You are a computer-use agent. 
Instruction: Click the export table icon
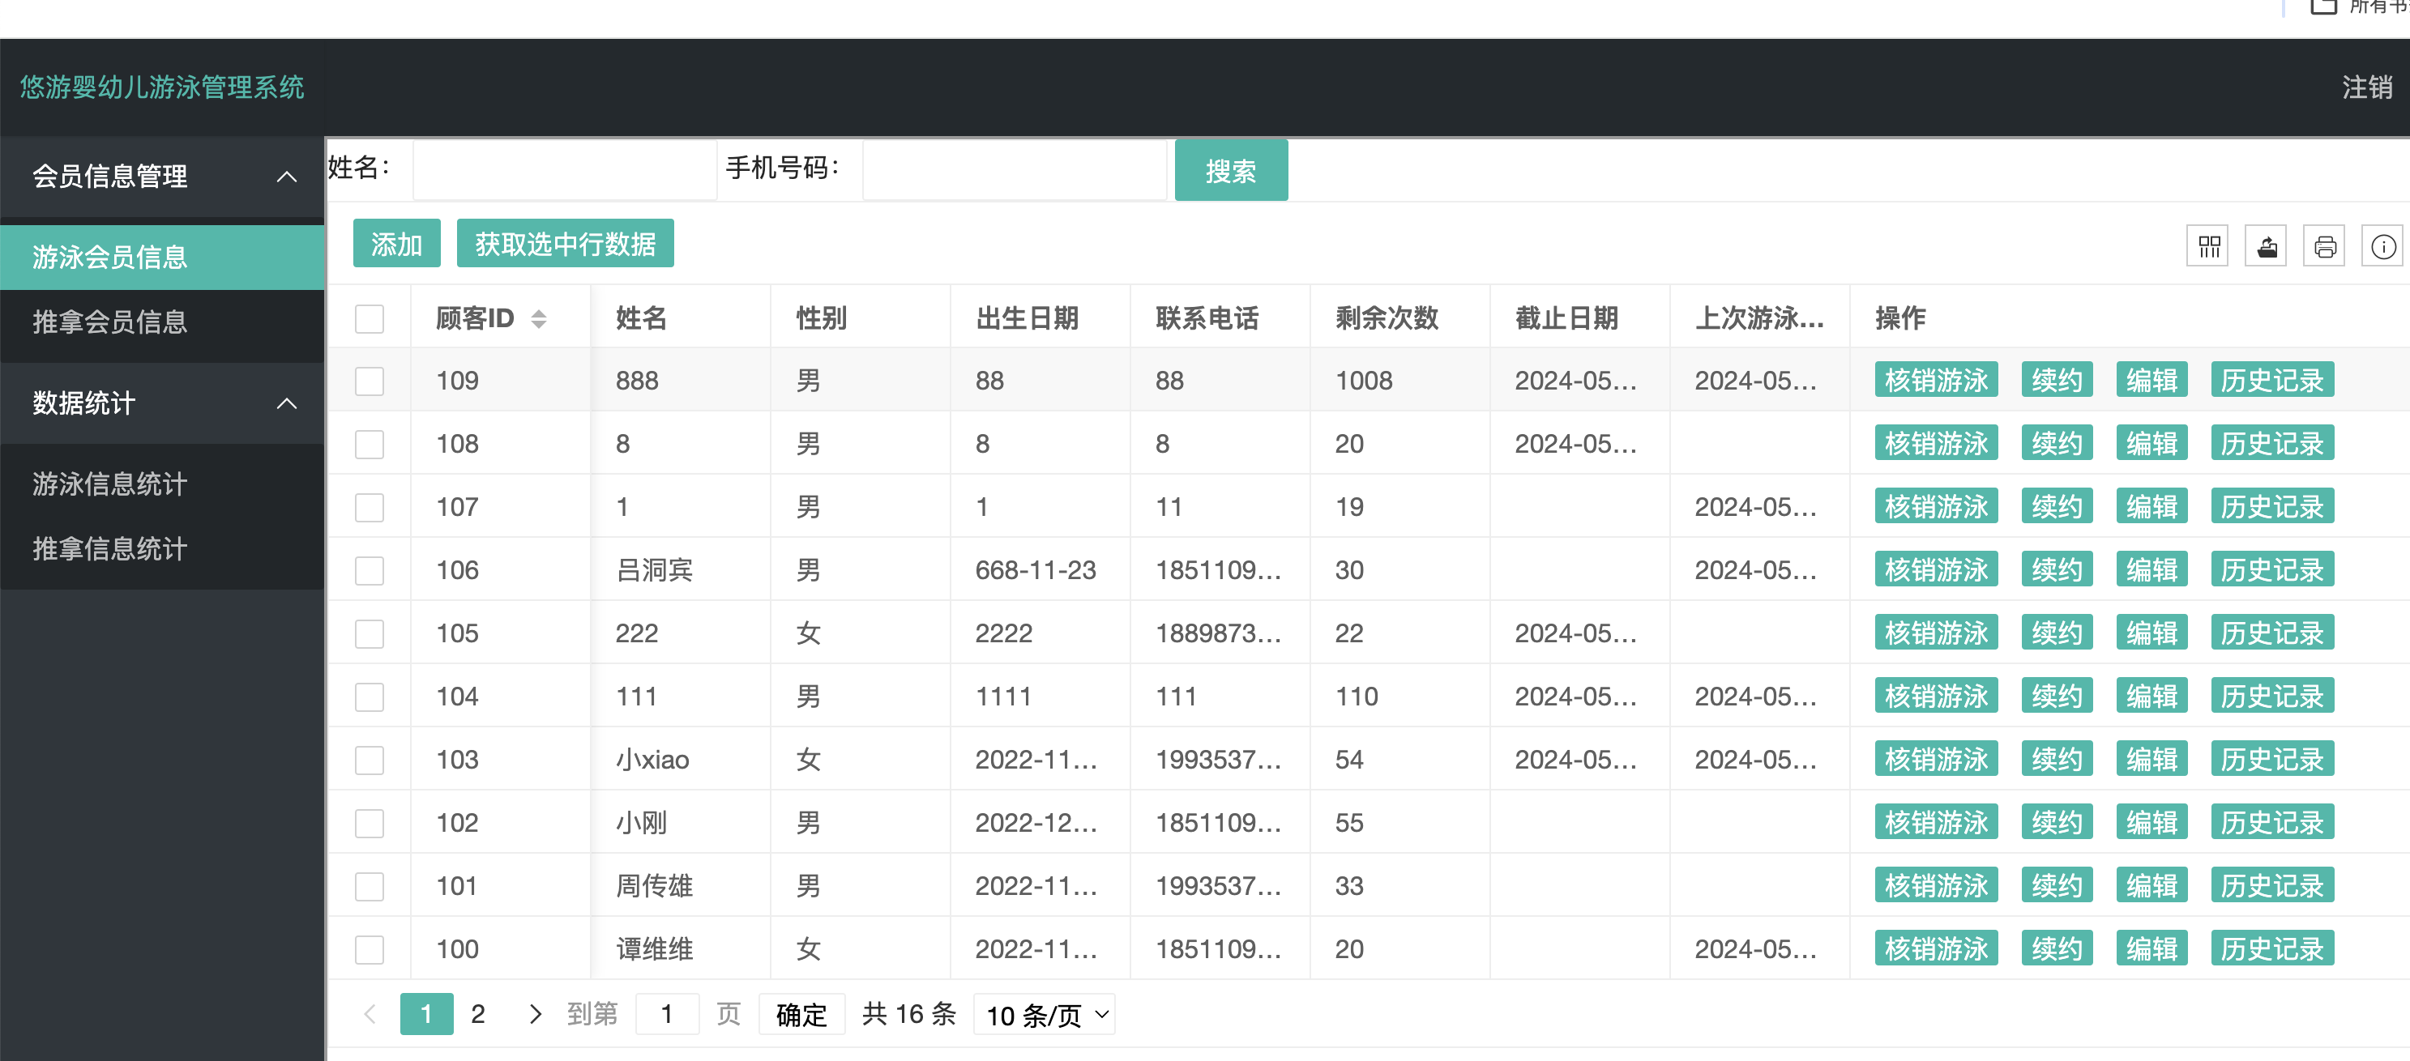tap(2266, 247)
